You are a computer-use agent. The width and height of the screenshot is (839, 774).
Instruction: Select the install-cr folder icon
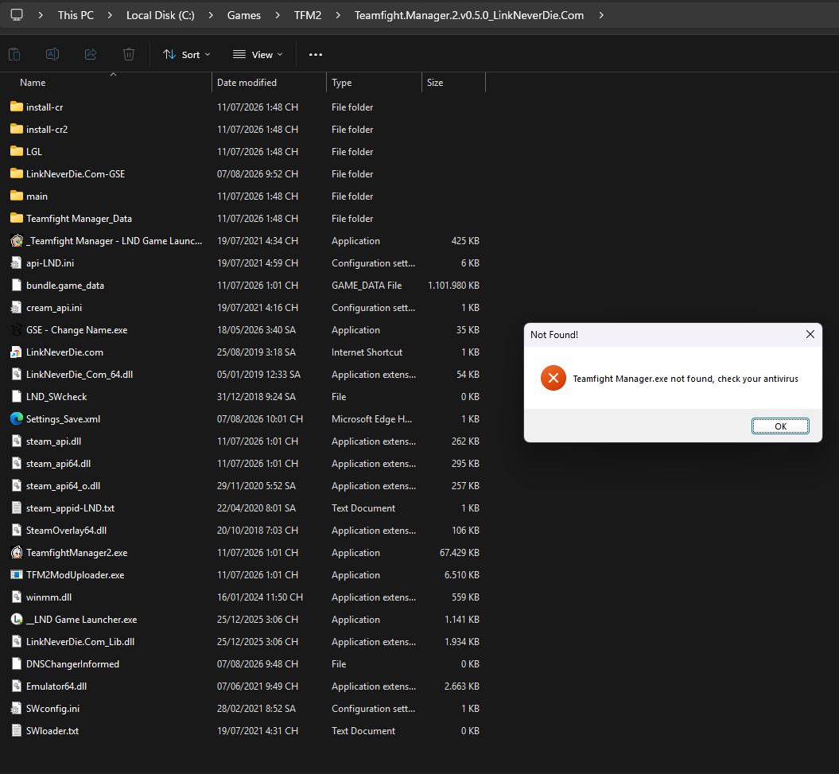click(x=17, y=107)
